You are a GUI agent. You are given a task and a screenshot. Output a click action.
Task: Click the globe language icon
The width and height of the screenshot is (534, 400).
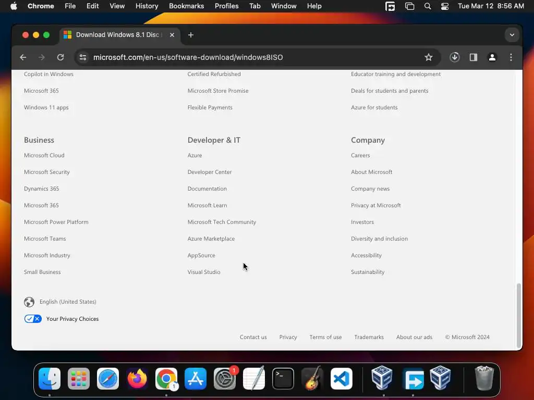29,302
